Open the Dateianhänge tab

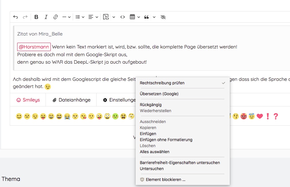pos(71,100)
